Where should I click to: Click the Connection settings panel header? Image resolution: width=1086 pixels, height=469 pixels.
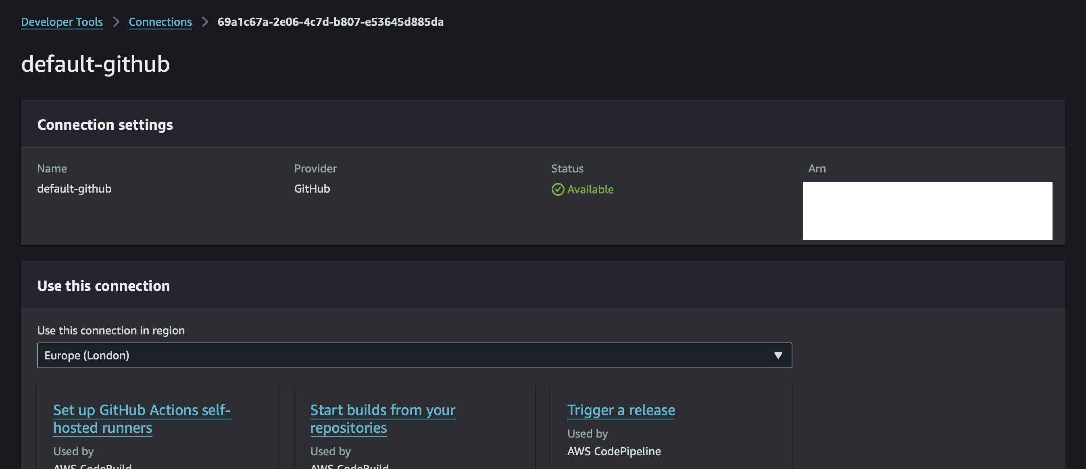coord(105,125)
